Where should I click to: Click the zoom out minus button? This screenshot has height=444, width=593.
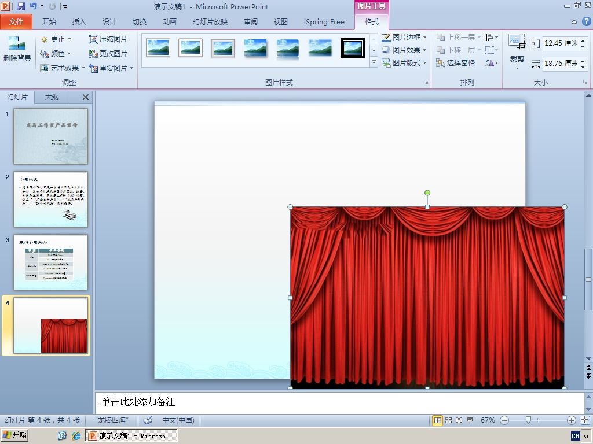coord(504,420)
